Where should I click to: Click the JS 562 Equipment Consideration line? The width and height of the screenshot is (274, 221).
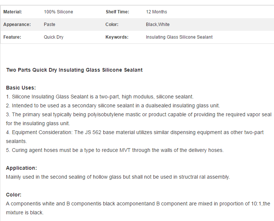tap(135, 137)
